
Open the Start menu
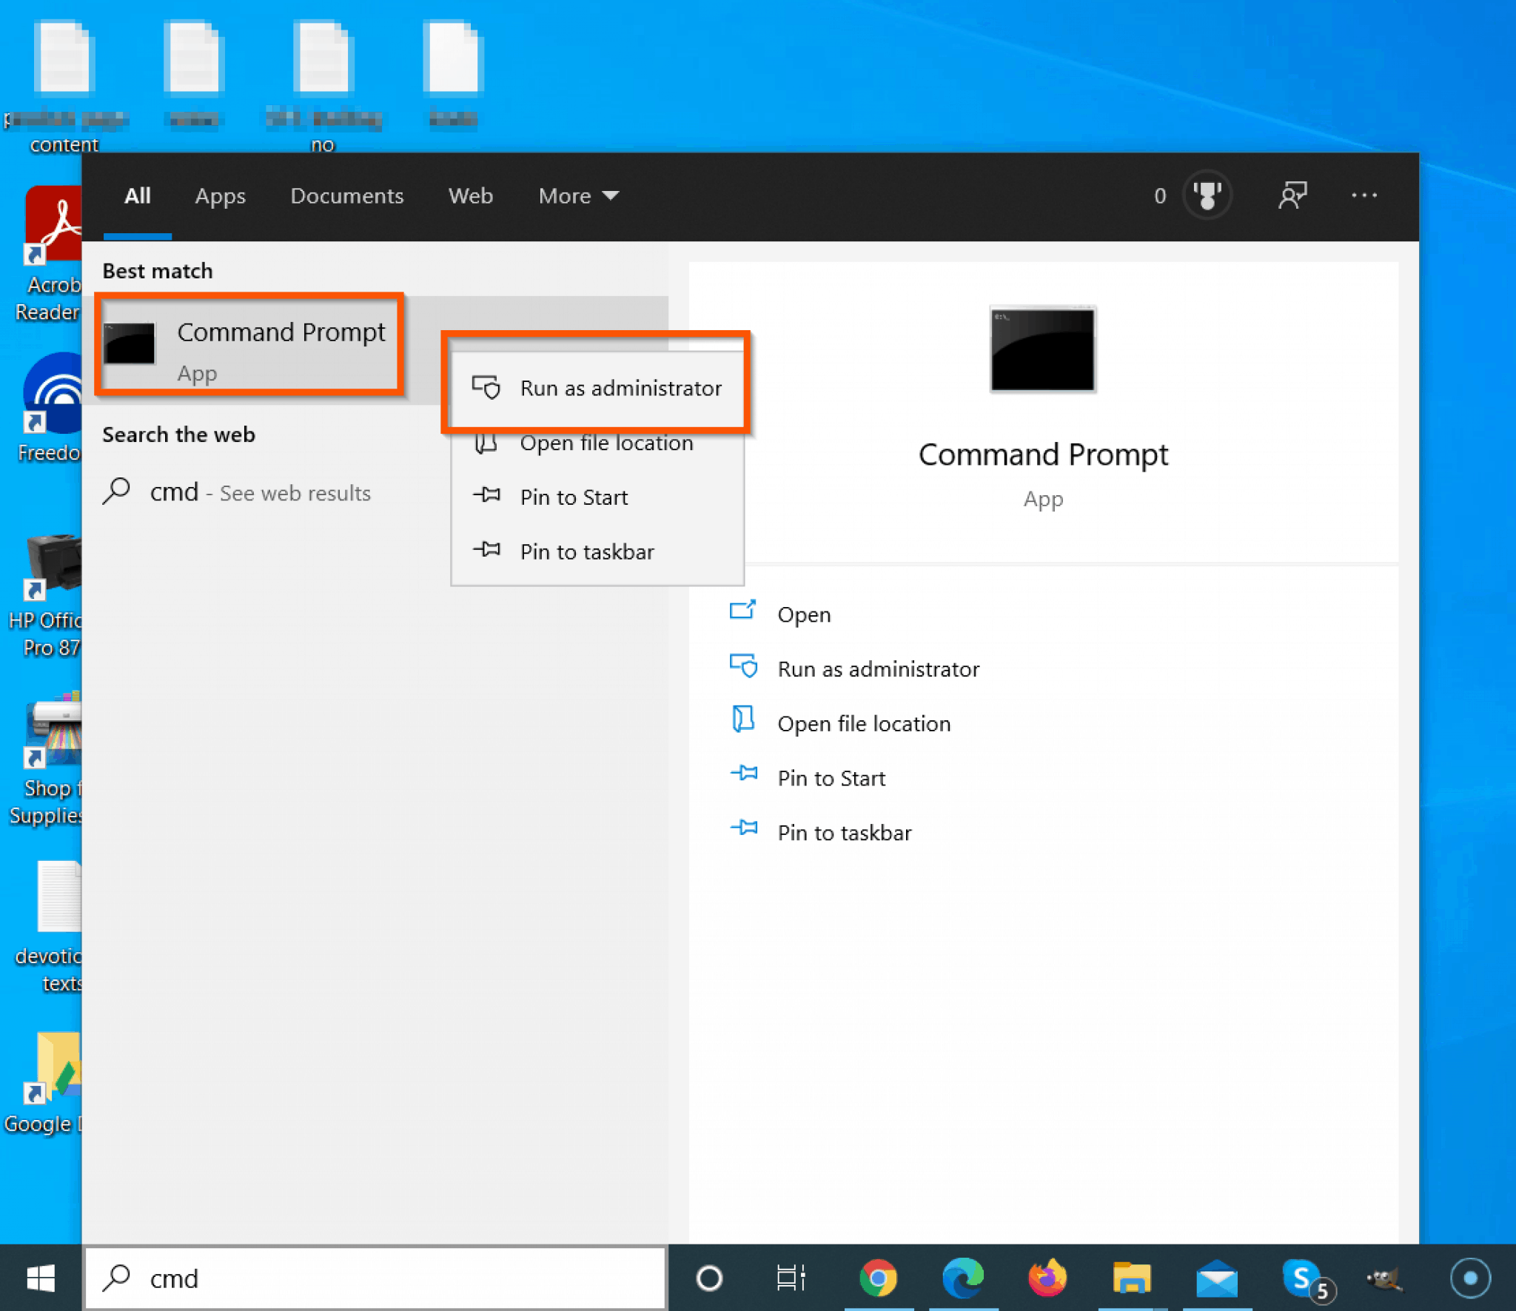tap(41, 1278)
